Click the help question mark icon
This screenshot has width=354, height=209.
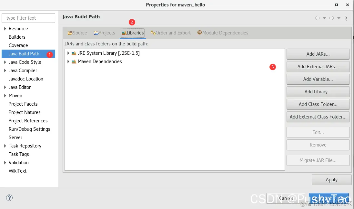coord(9,198)
